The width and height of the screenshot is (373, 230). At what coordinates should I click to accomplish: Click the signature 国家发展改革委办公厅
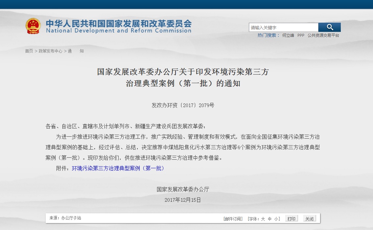pos(183,189)
